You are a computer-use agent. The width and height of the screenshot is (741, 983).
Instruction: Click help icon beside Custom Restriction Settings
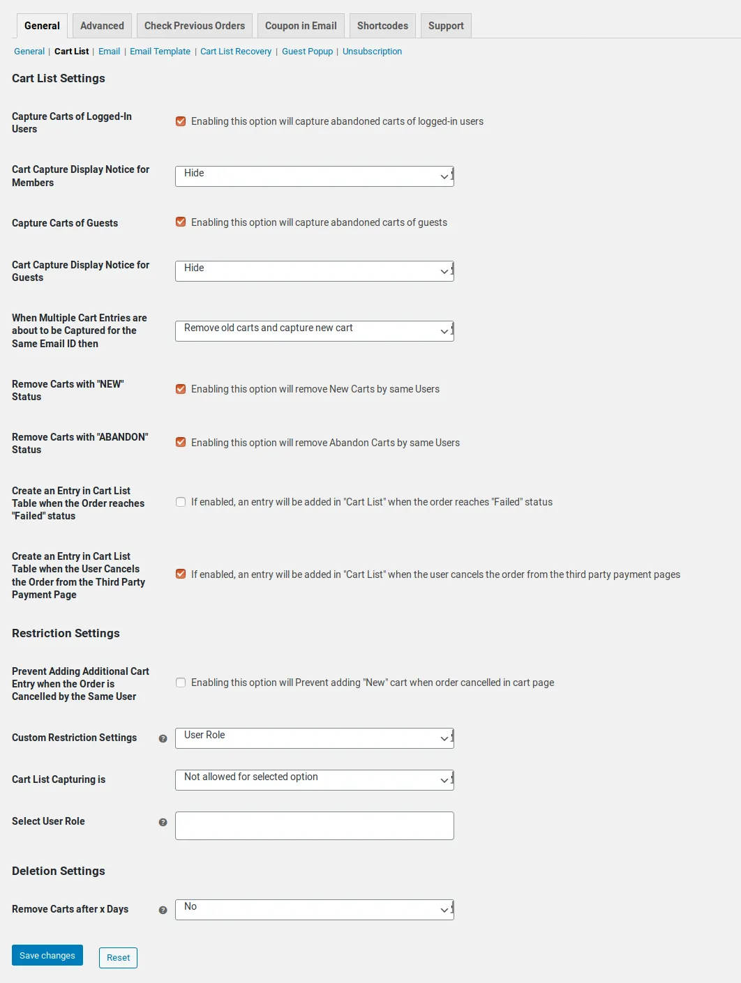163,738
